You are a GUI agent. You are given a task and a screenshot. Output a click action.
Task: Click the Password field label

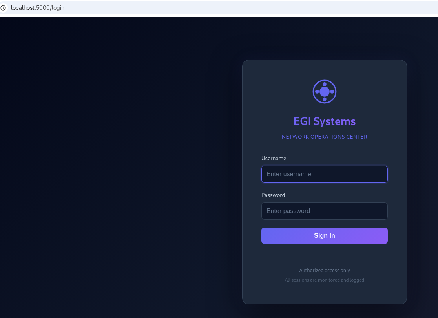coord(273,195)
